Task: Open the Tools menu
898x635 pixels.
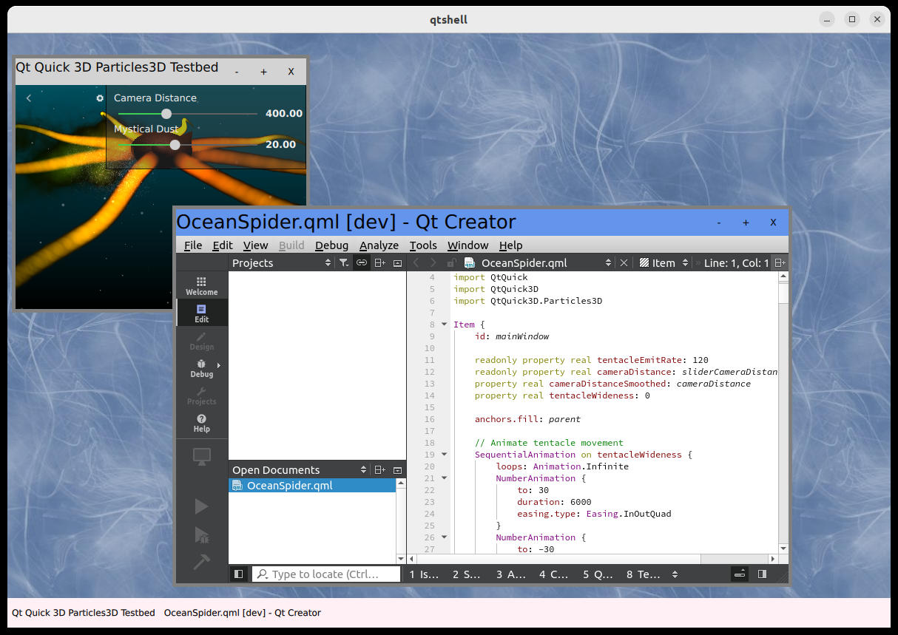Action: tap(423, 245)
